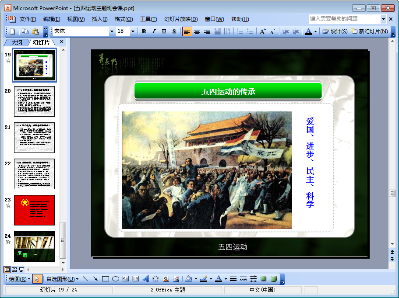
Task: Open the 插入(I) menu
Action: coord(99,19)
